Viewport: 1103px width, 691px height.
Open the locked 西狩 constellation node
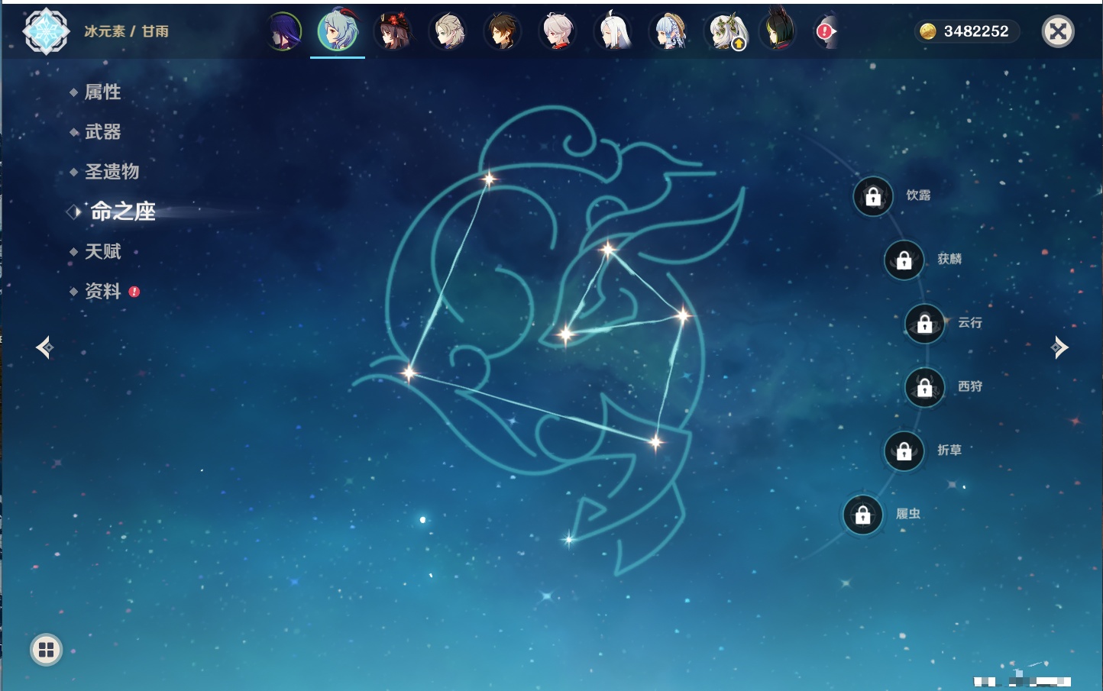925,388
